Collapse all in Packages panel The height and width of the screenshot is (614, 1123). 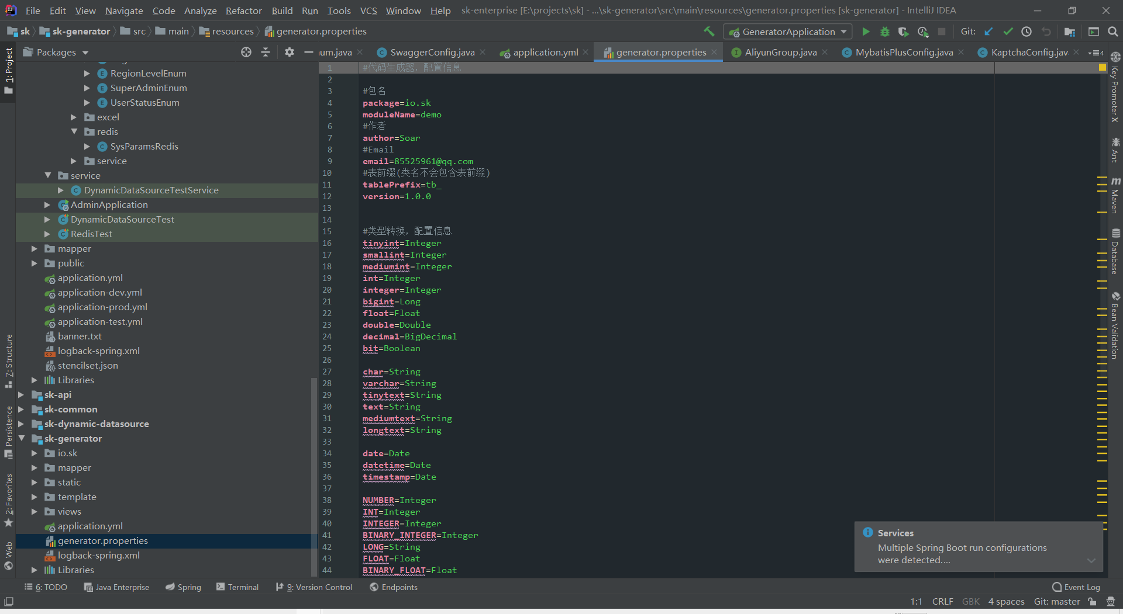tap(266, 52)
